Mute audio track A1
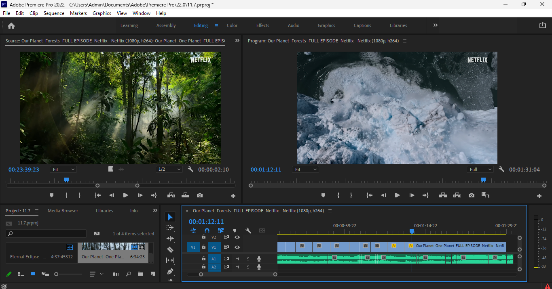The height and width of the screenshot is (289, 552). pyautogui.click(x=237, y=259)
